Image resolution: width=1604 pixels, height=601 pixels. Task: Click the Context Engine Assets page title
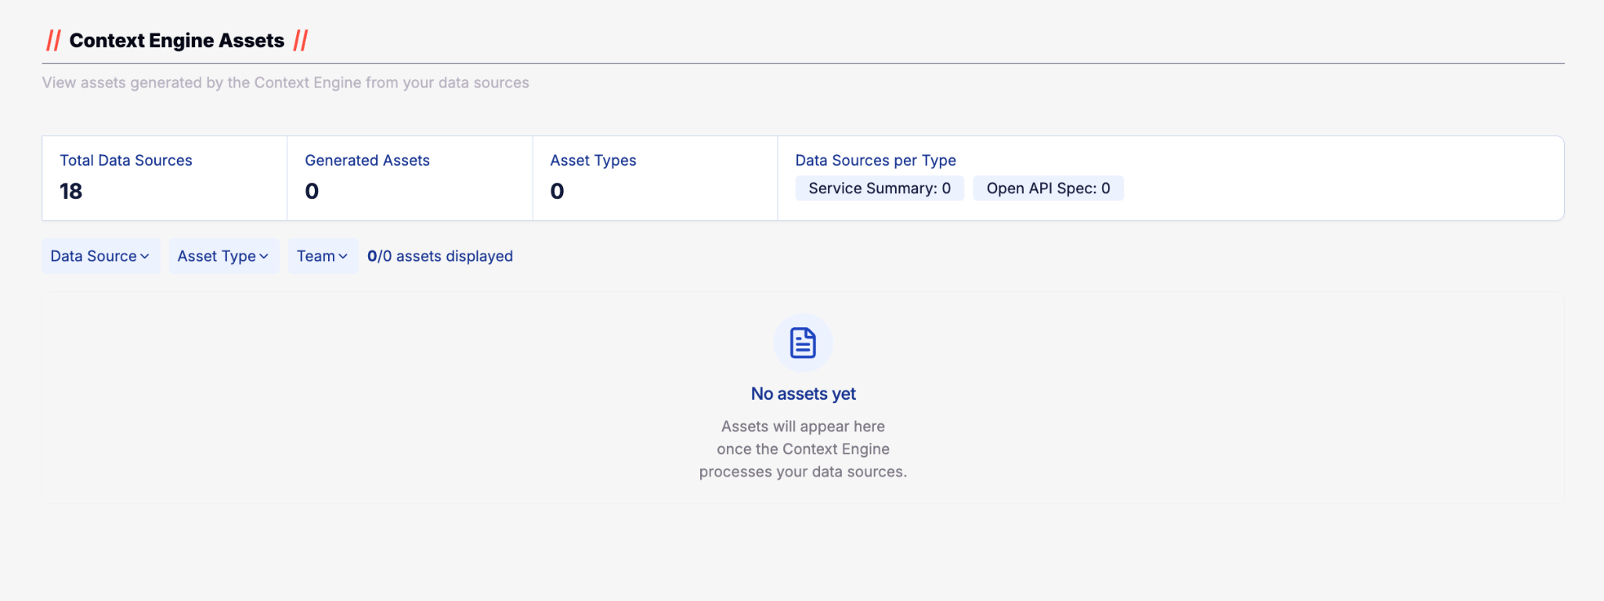[x=177, y=41]
